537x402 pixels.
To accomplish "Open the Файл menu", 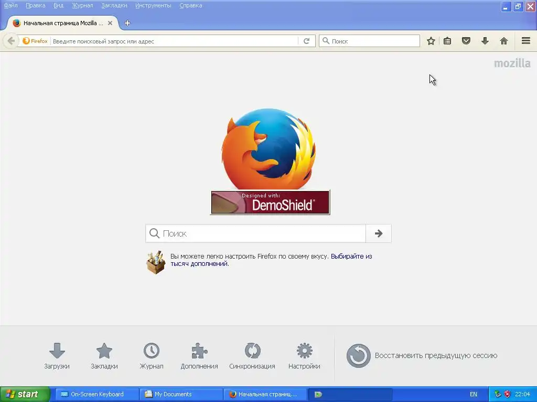I will pos(10,5).
